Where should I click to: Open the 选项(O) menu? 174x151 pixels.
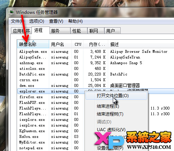click(37, 21)
